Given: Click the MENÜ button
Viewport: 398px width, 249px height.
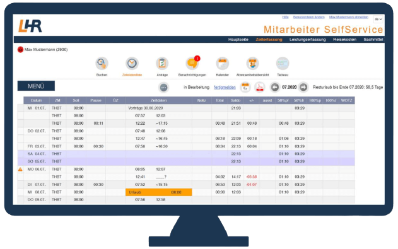Looking at the screenshot, I should pos(36,86).
